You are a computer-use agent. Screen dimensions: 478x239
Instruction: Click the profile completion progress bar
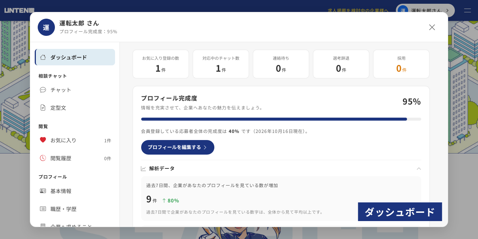pos(281,119)
